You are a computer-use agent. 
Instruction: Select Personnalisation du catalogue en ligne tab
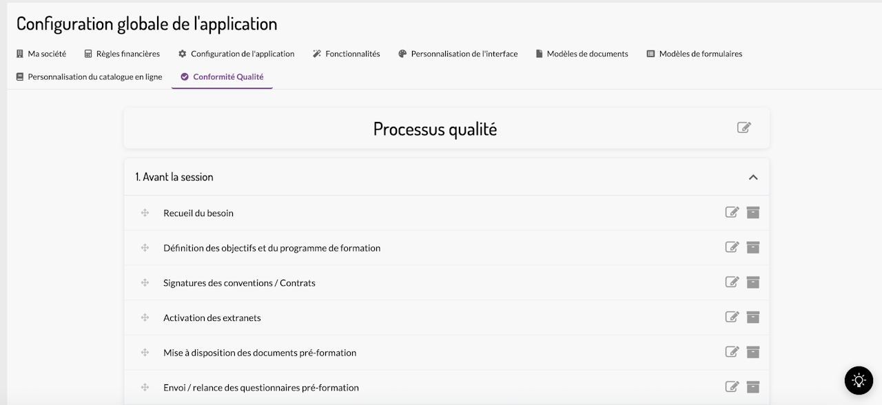click(x=89, y=77)
